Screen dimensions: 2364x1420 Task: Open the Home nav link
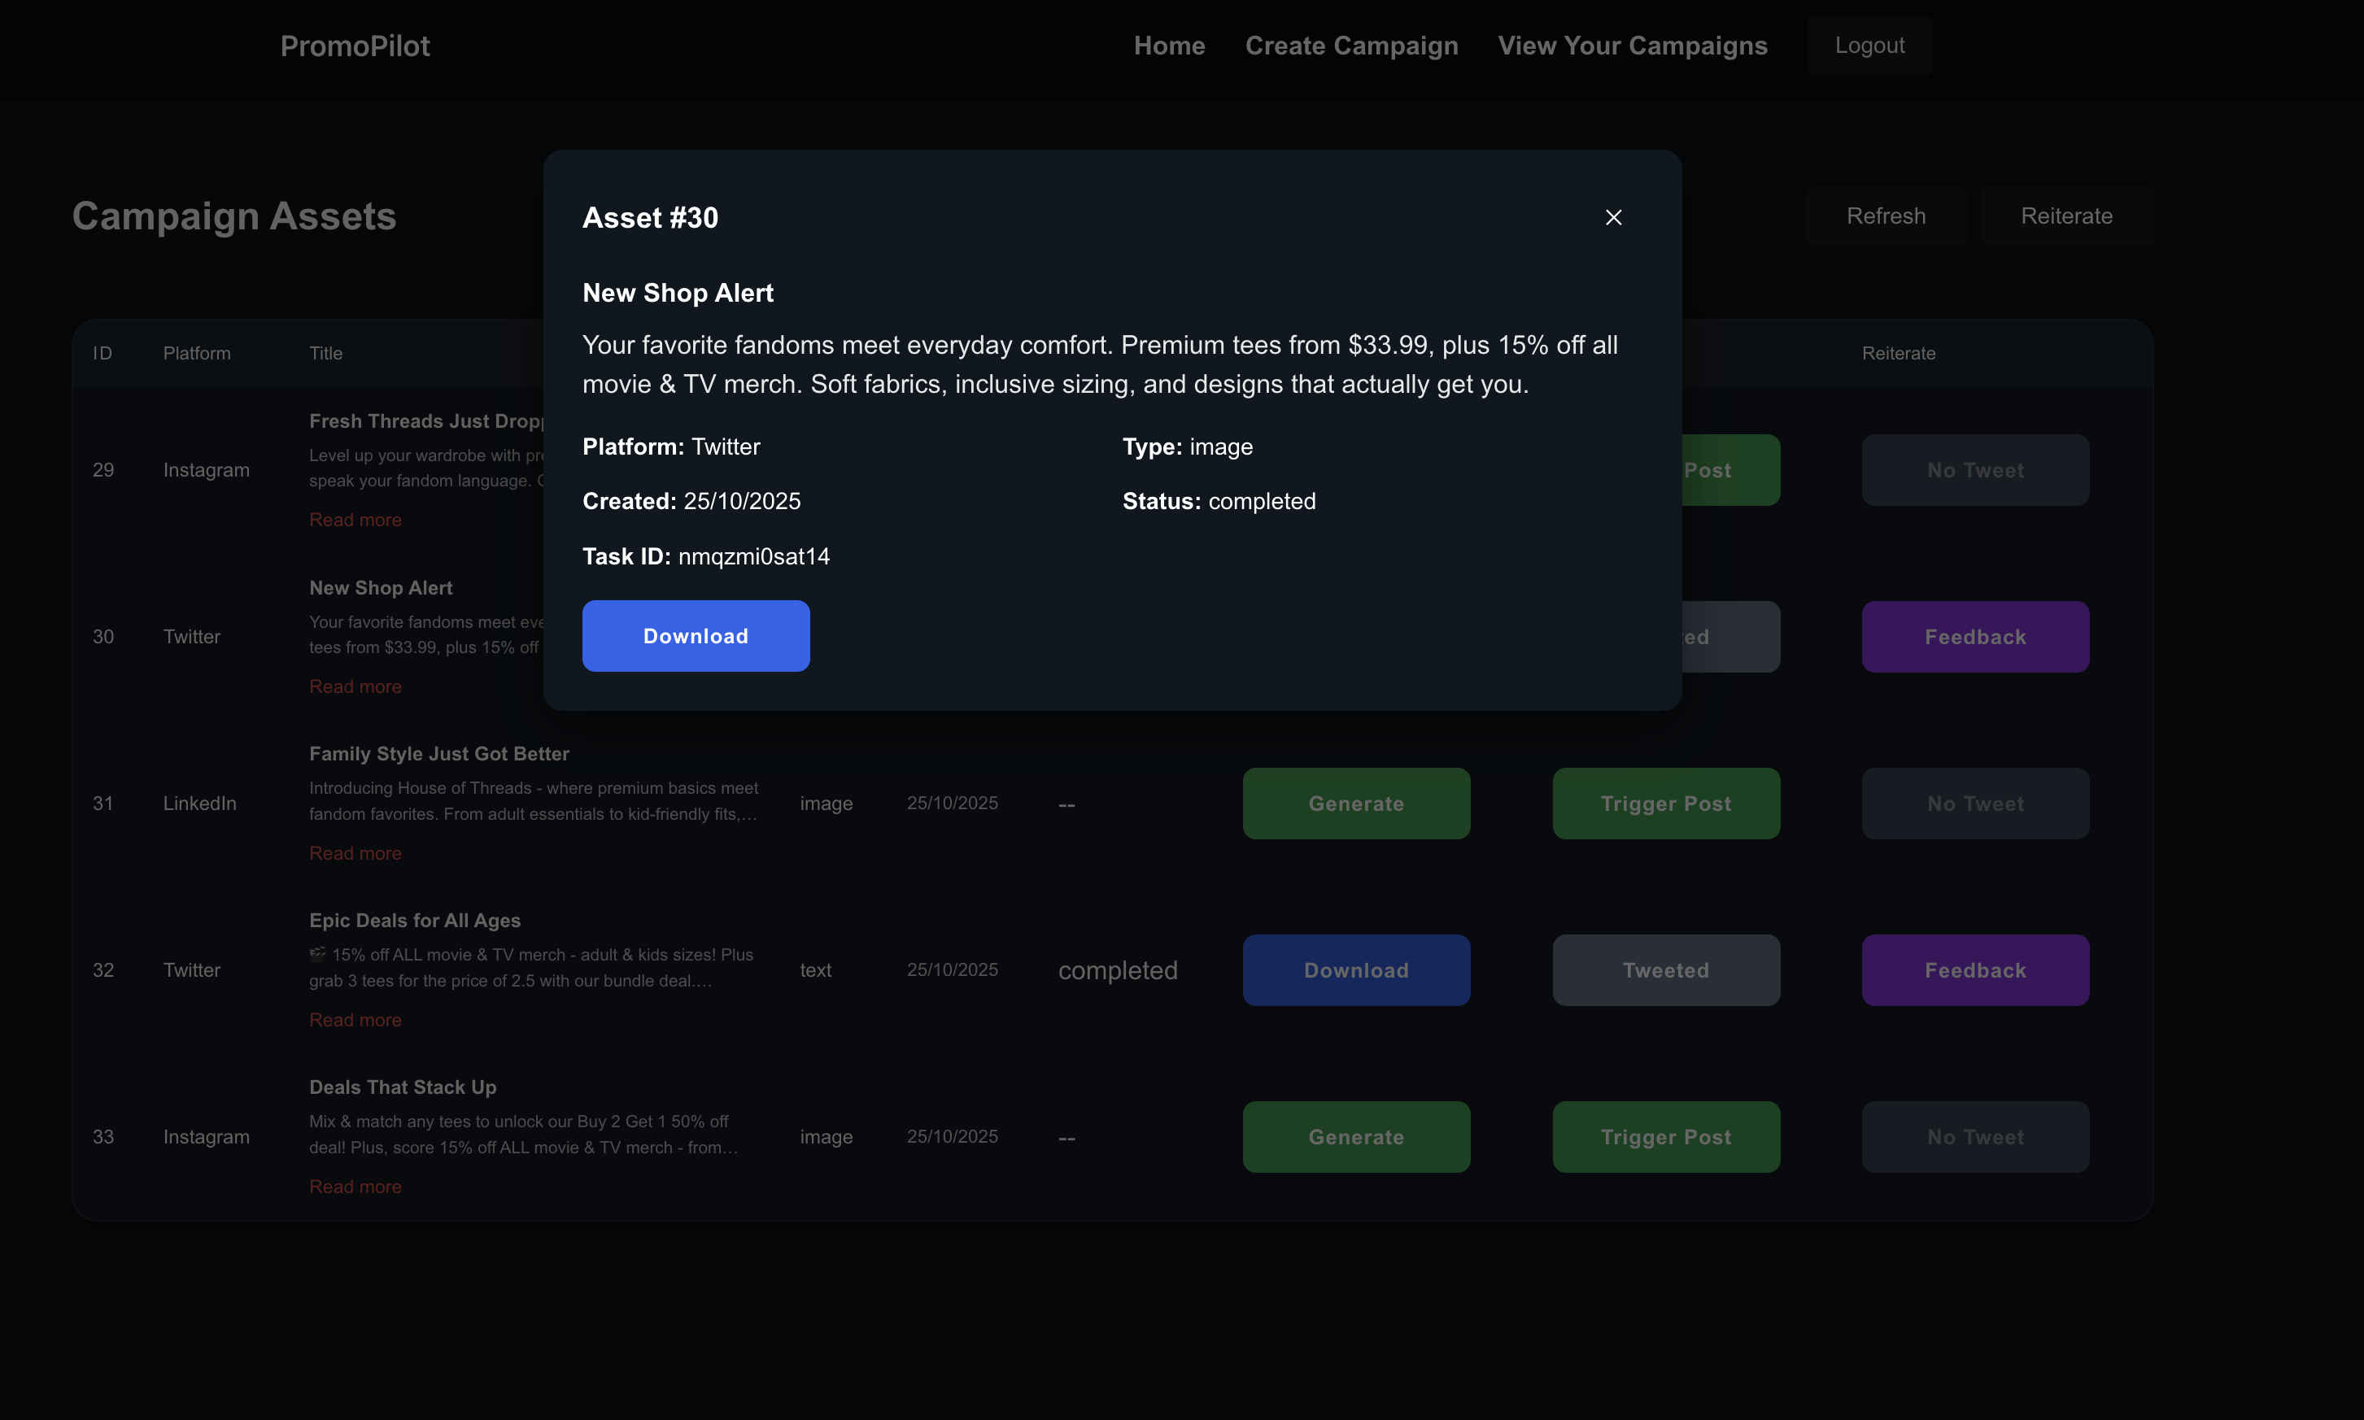(x=1169, y=46)
